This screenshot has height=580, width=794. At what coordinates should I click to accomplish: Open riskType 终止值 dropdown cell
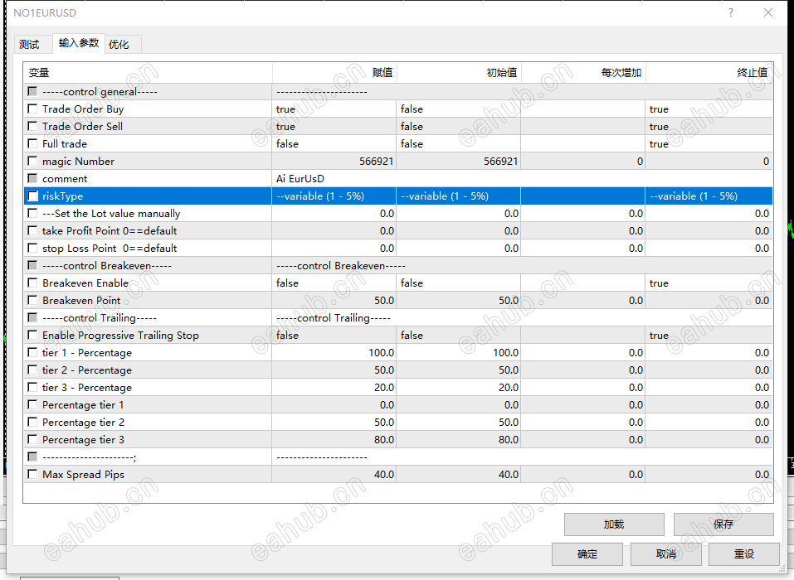click(x=709, y=196)
